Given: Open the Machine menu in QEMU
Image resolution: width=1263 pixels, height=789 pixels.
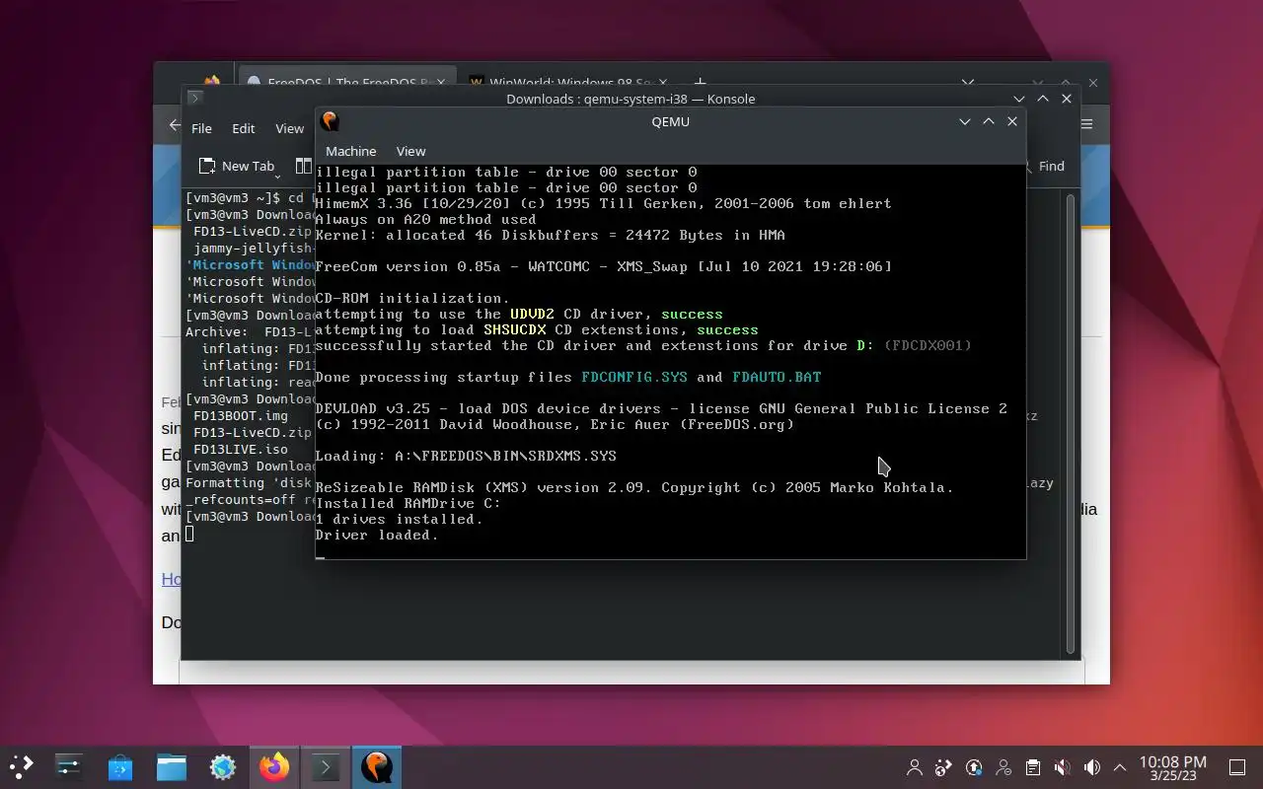Looking at the screenshot, I should click(350, 151).
